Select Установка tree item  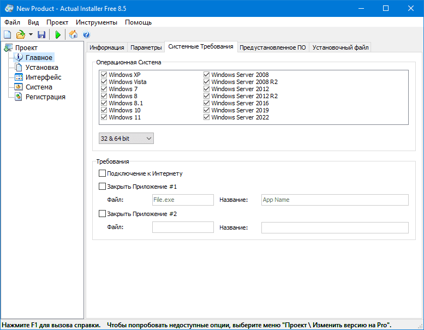click(x=42, y=67)
